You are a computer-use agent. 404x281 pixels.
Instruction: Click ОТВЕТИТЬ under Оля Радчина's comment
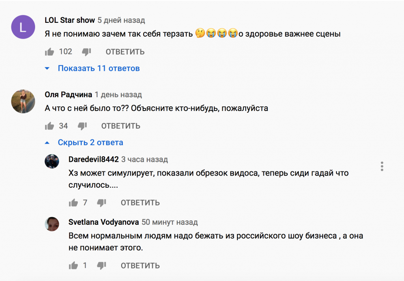point(121,126)
